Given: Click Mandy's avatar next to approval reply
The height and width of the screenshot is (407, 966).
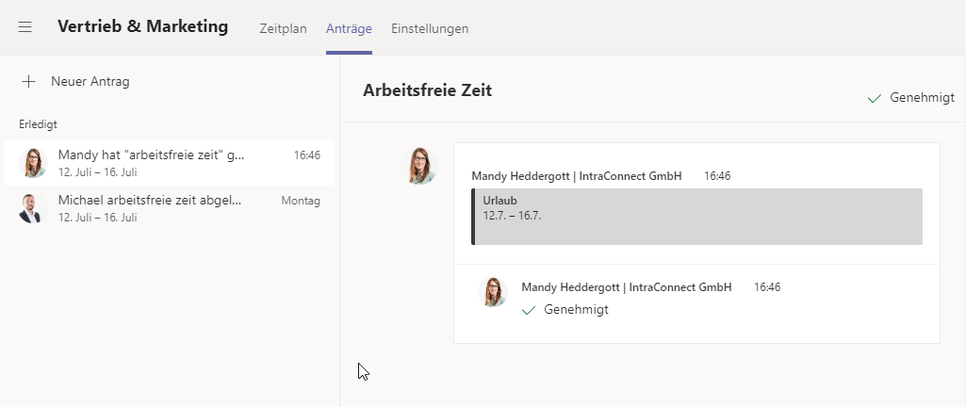Looking at the screenshot, I should [493, 292].
